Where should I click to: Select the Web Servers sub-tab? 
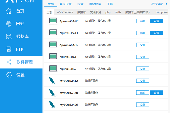65,12
